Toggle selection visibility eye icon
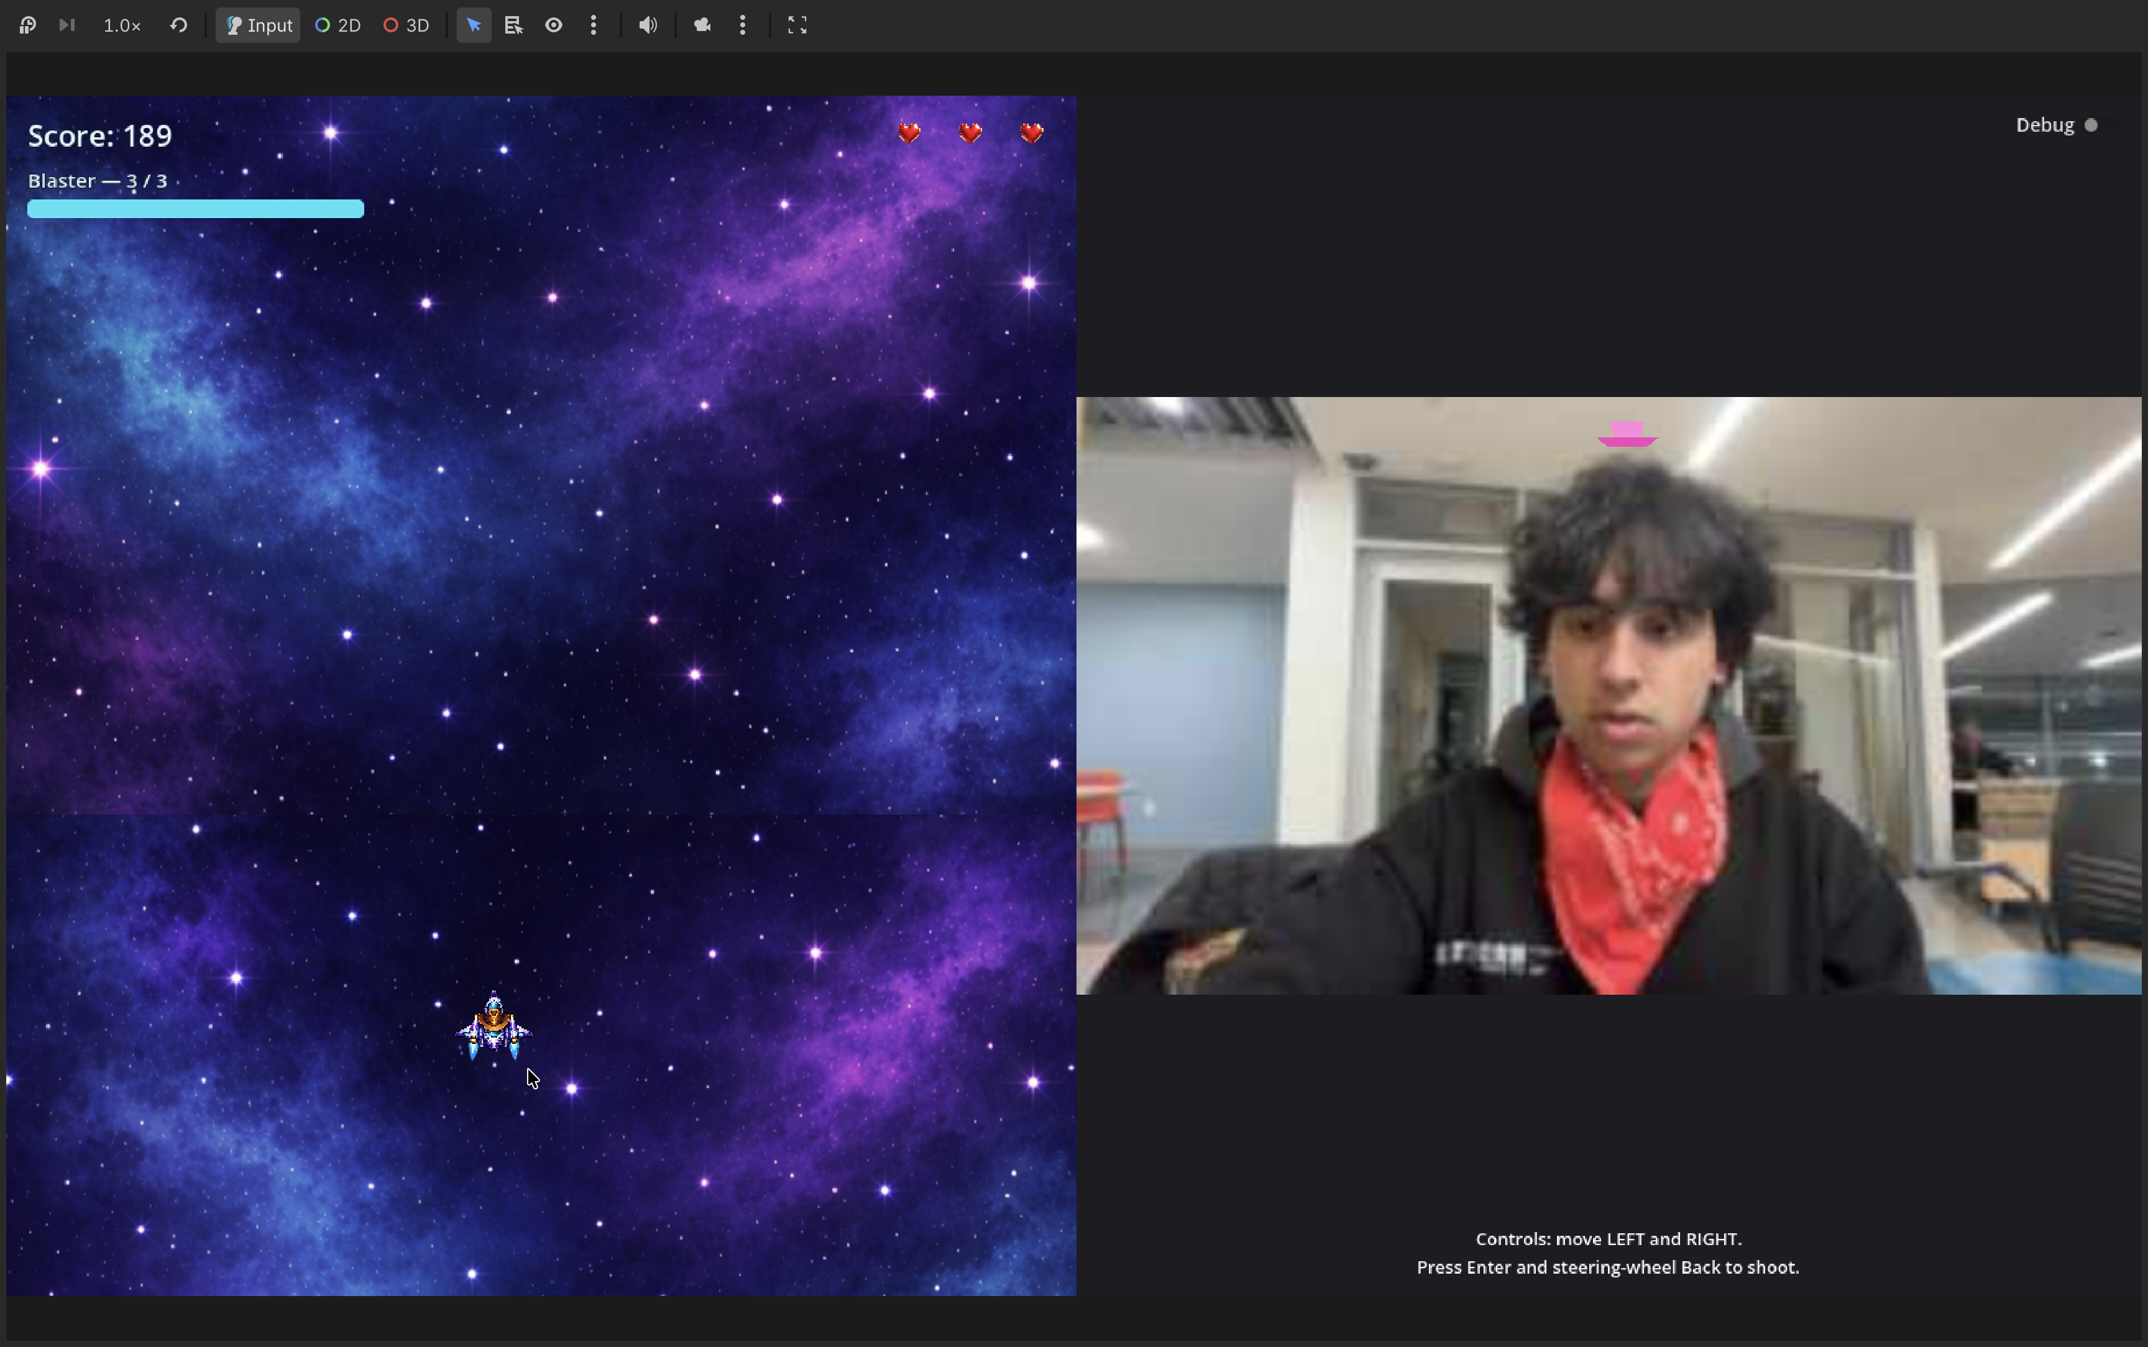Image resolution: width=2148 pixels, height=1347 pixels. tap(553, 25)
